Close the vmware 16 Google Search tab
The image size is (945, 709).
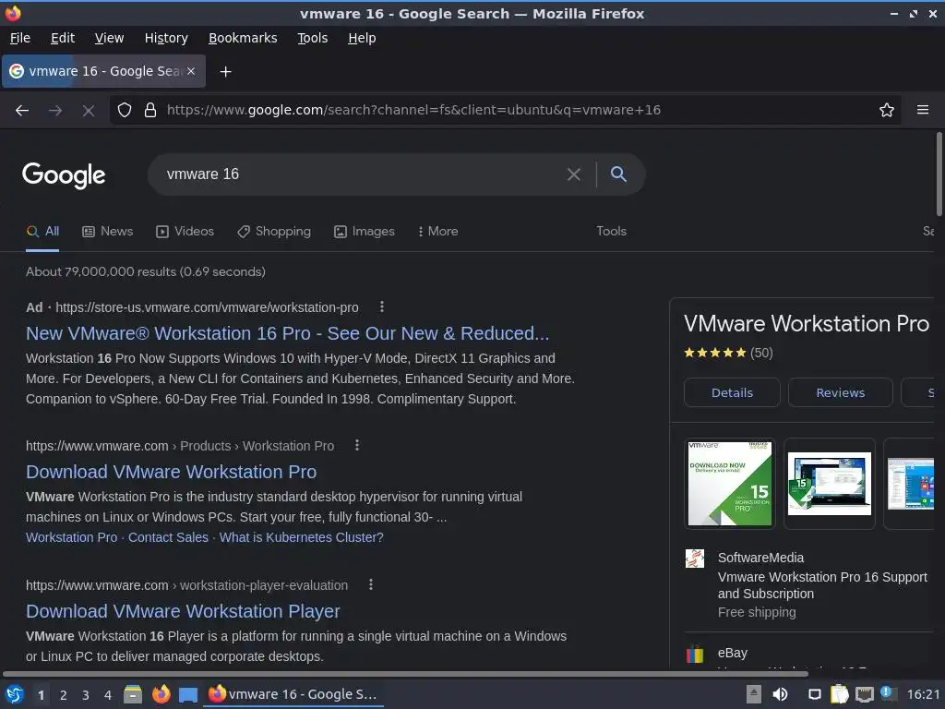tap(191, 71)
